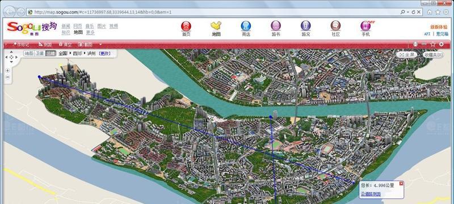Open the address bar search dropdown arrow

tap(407, 12)
